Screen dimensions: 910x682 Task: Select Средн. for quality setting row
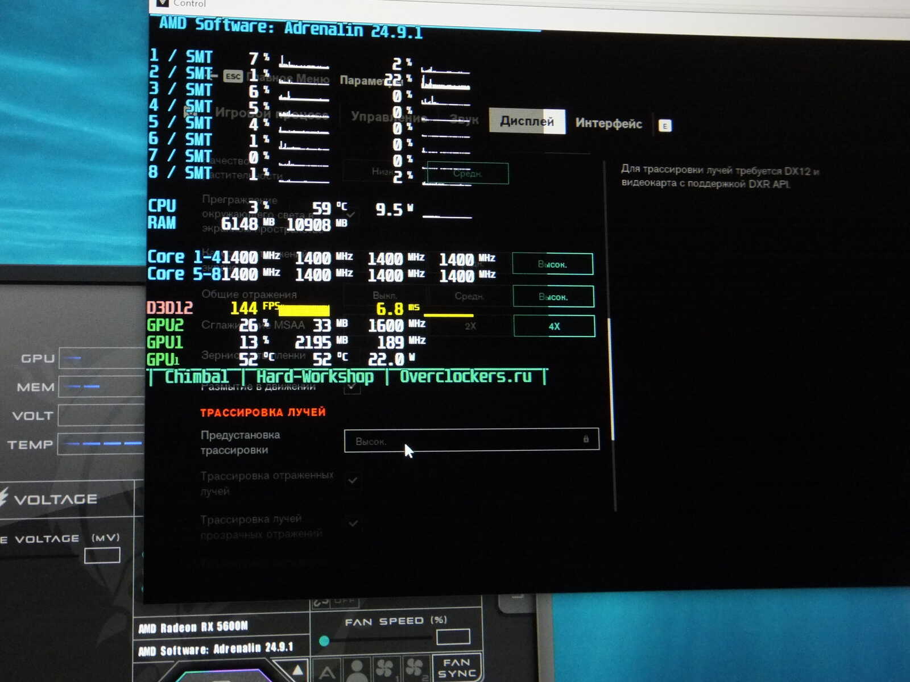468,173
